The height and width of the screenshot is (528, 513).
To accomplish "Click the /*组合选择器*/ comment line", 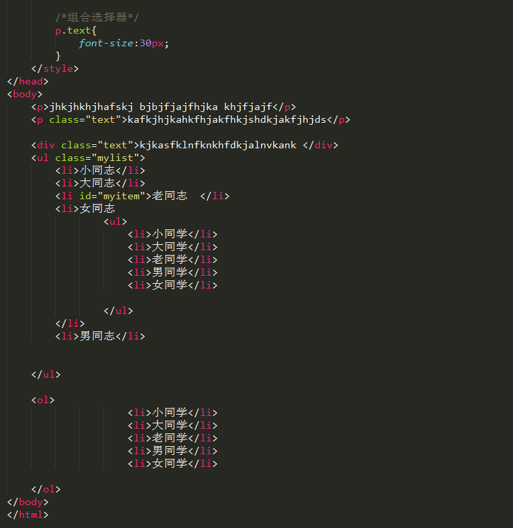I will point(97,17).
